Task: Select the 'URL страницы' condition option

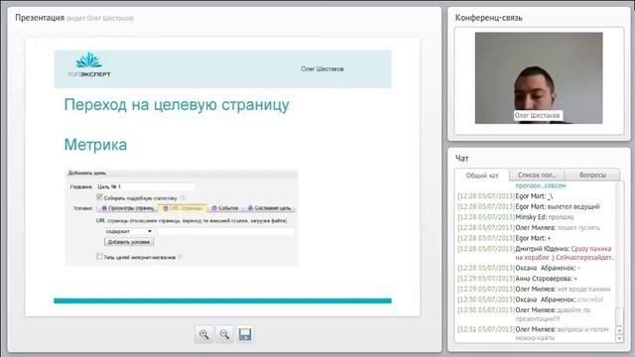Action: click(x=183, y=208)
